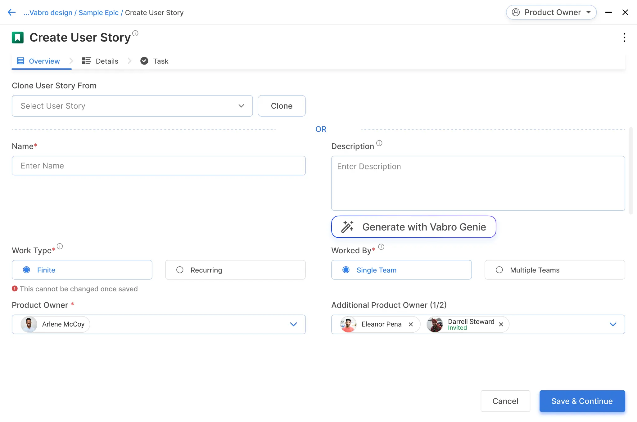This screenshot has width=637, height=422.
Task: Click the Additional Product Owner (1/2) label
Action: coord(389,305)
